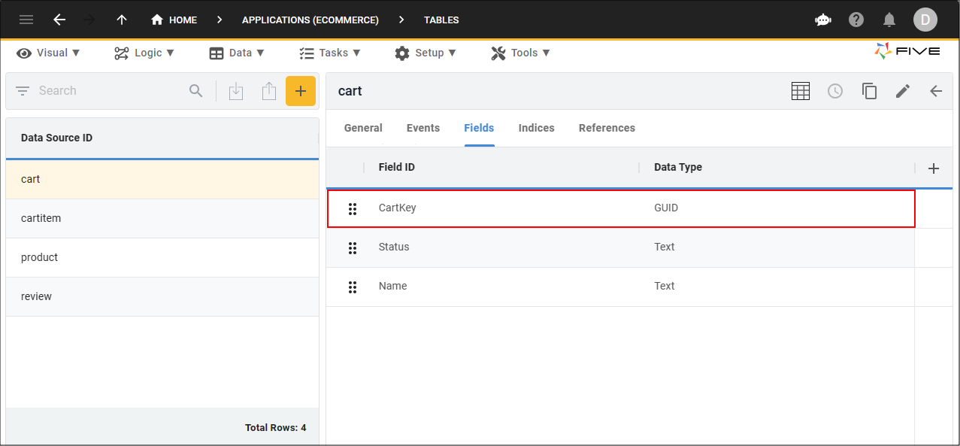Go to HOME in breadcrumb

174,20
